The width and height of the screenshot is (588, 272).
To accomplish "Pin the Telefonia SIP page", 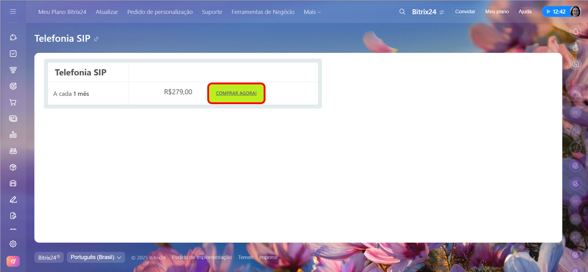I will pos(96,39).
